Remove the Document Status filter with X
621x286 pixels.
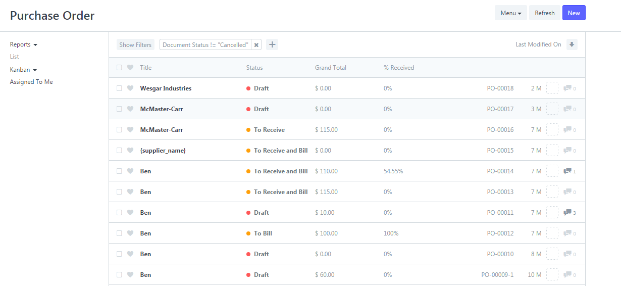coord(256,45)
